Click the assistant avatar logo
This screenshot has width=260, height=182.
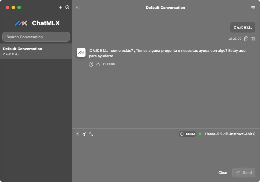click(81, 52)
